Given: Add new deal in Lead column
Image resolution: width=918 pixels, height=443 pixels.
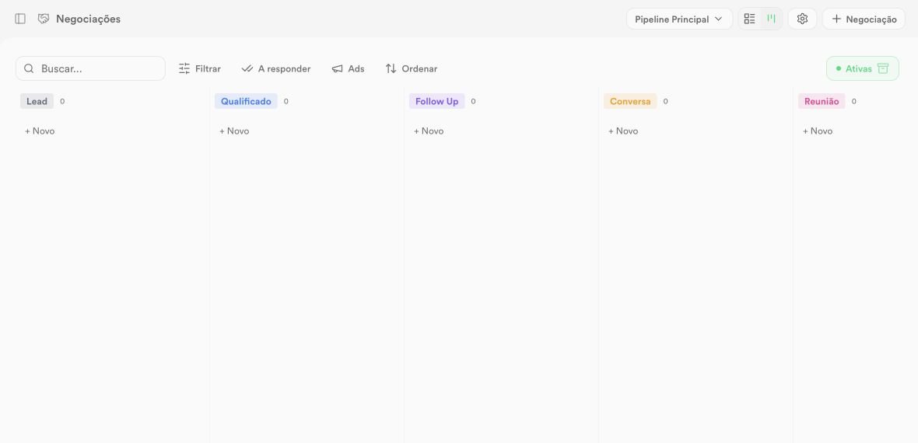Looking at the screenshot, I should click(x=40, y=131).
